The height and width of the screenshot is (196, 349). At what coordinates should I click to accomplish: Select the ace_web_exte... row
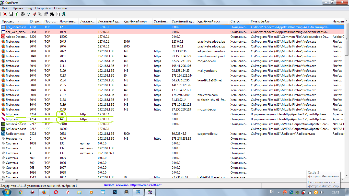pyautogui.click(x=172, y=32)
